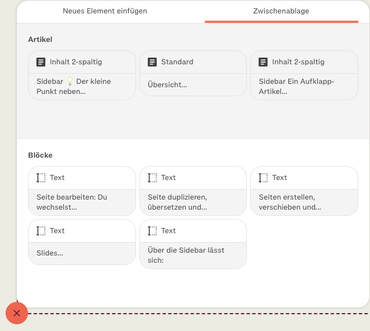Click text block icon of 'Seite bearbeiten' card

point(41,178)
